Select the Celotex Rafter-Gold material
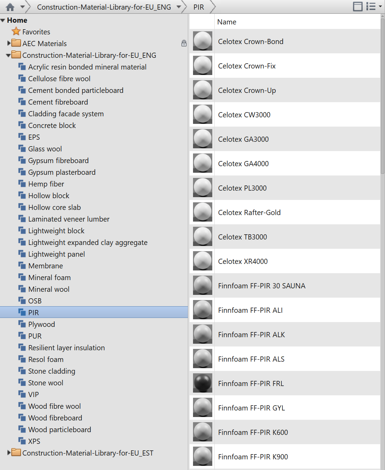 (285, 212)
